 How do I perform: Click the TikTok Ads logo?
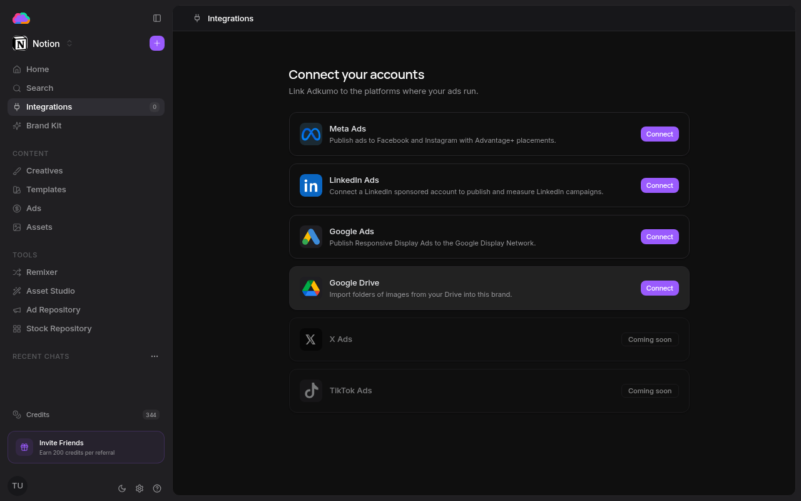(311, 391)
